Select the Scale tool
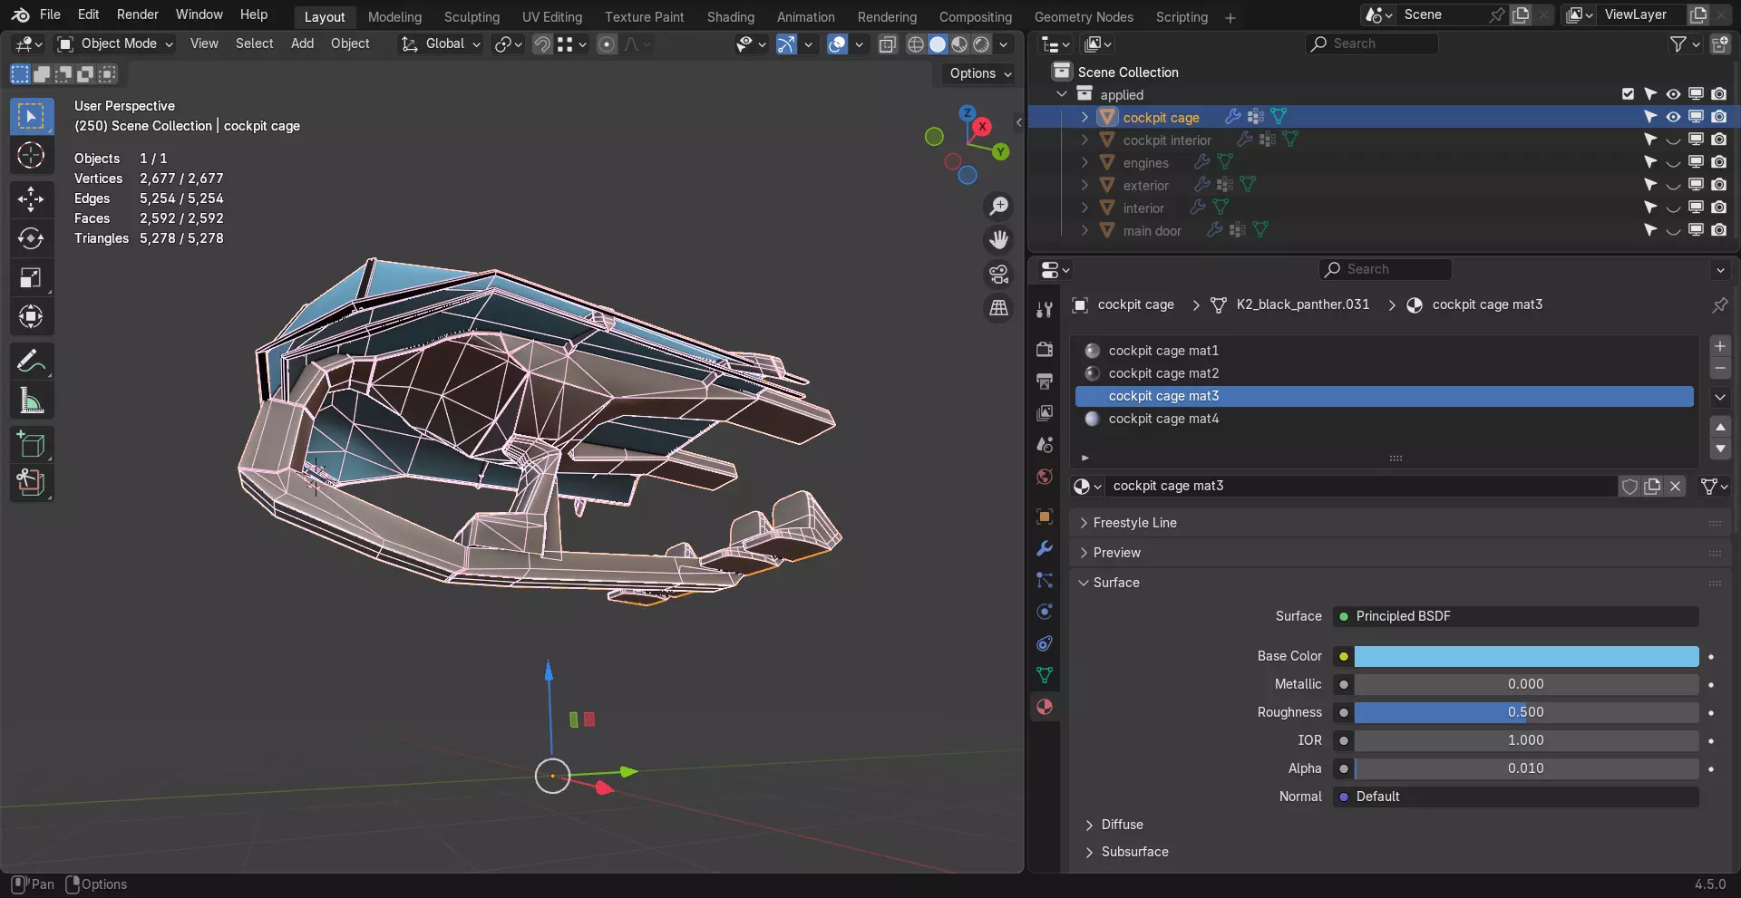Screen dimensions: 1741x898 coord(31,277)
